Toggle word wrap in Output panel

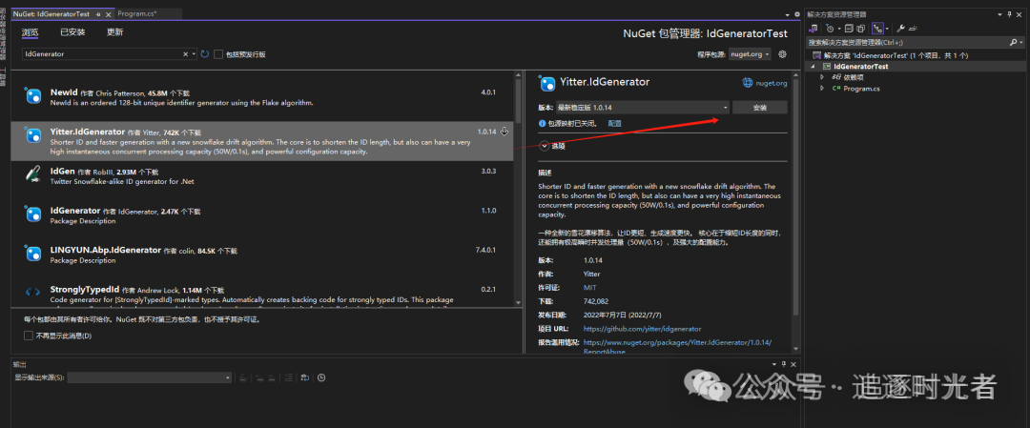pyautogui.click(x=305, y=377)
